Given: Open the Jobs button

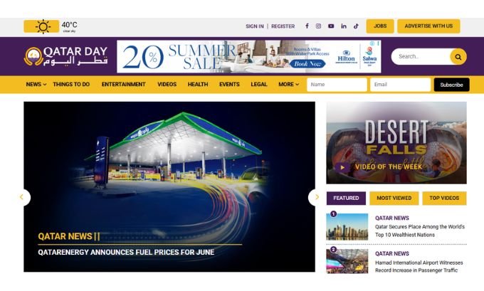Looking at the screenshot, I should pyautogui.click(x=380, y=26).
